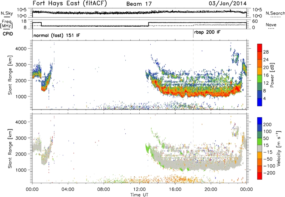Click the '20:00' time axis tick label
Image resolution: width=285 pixels, height=197 pixels.
[x=211, y=190]
